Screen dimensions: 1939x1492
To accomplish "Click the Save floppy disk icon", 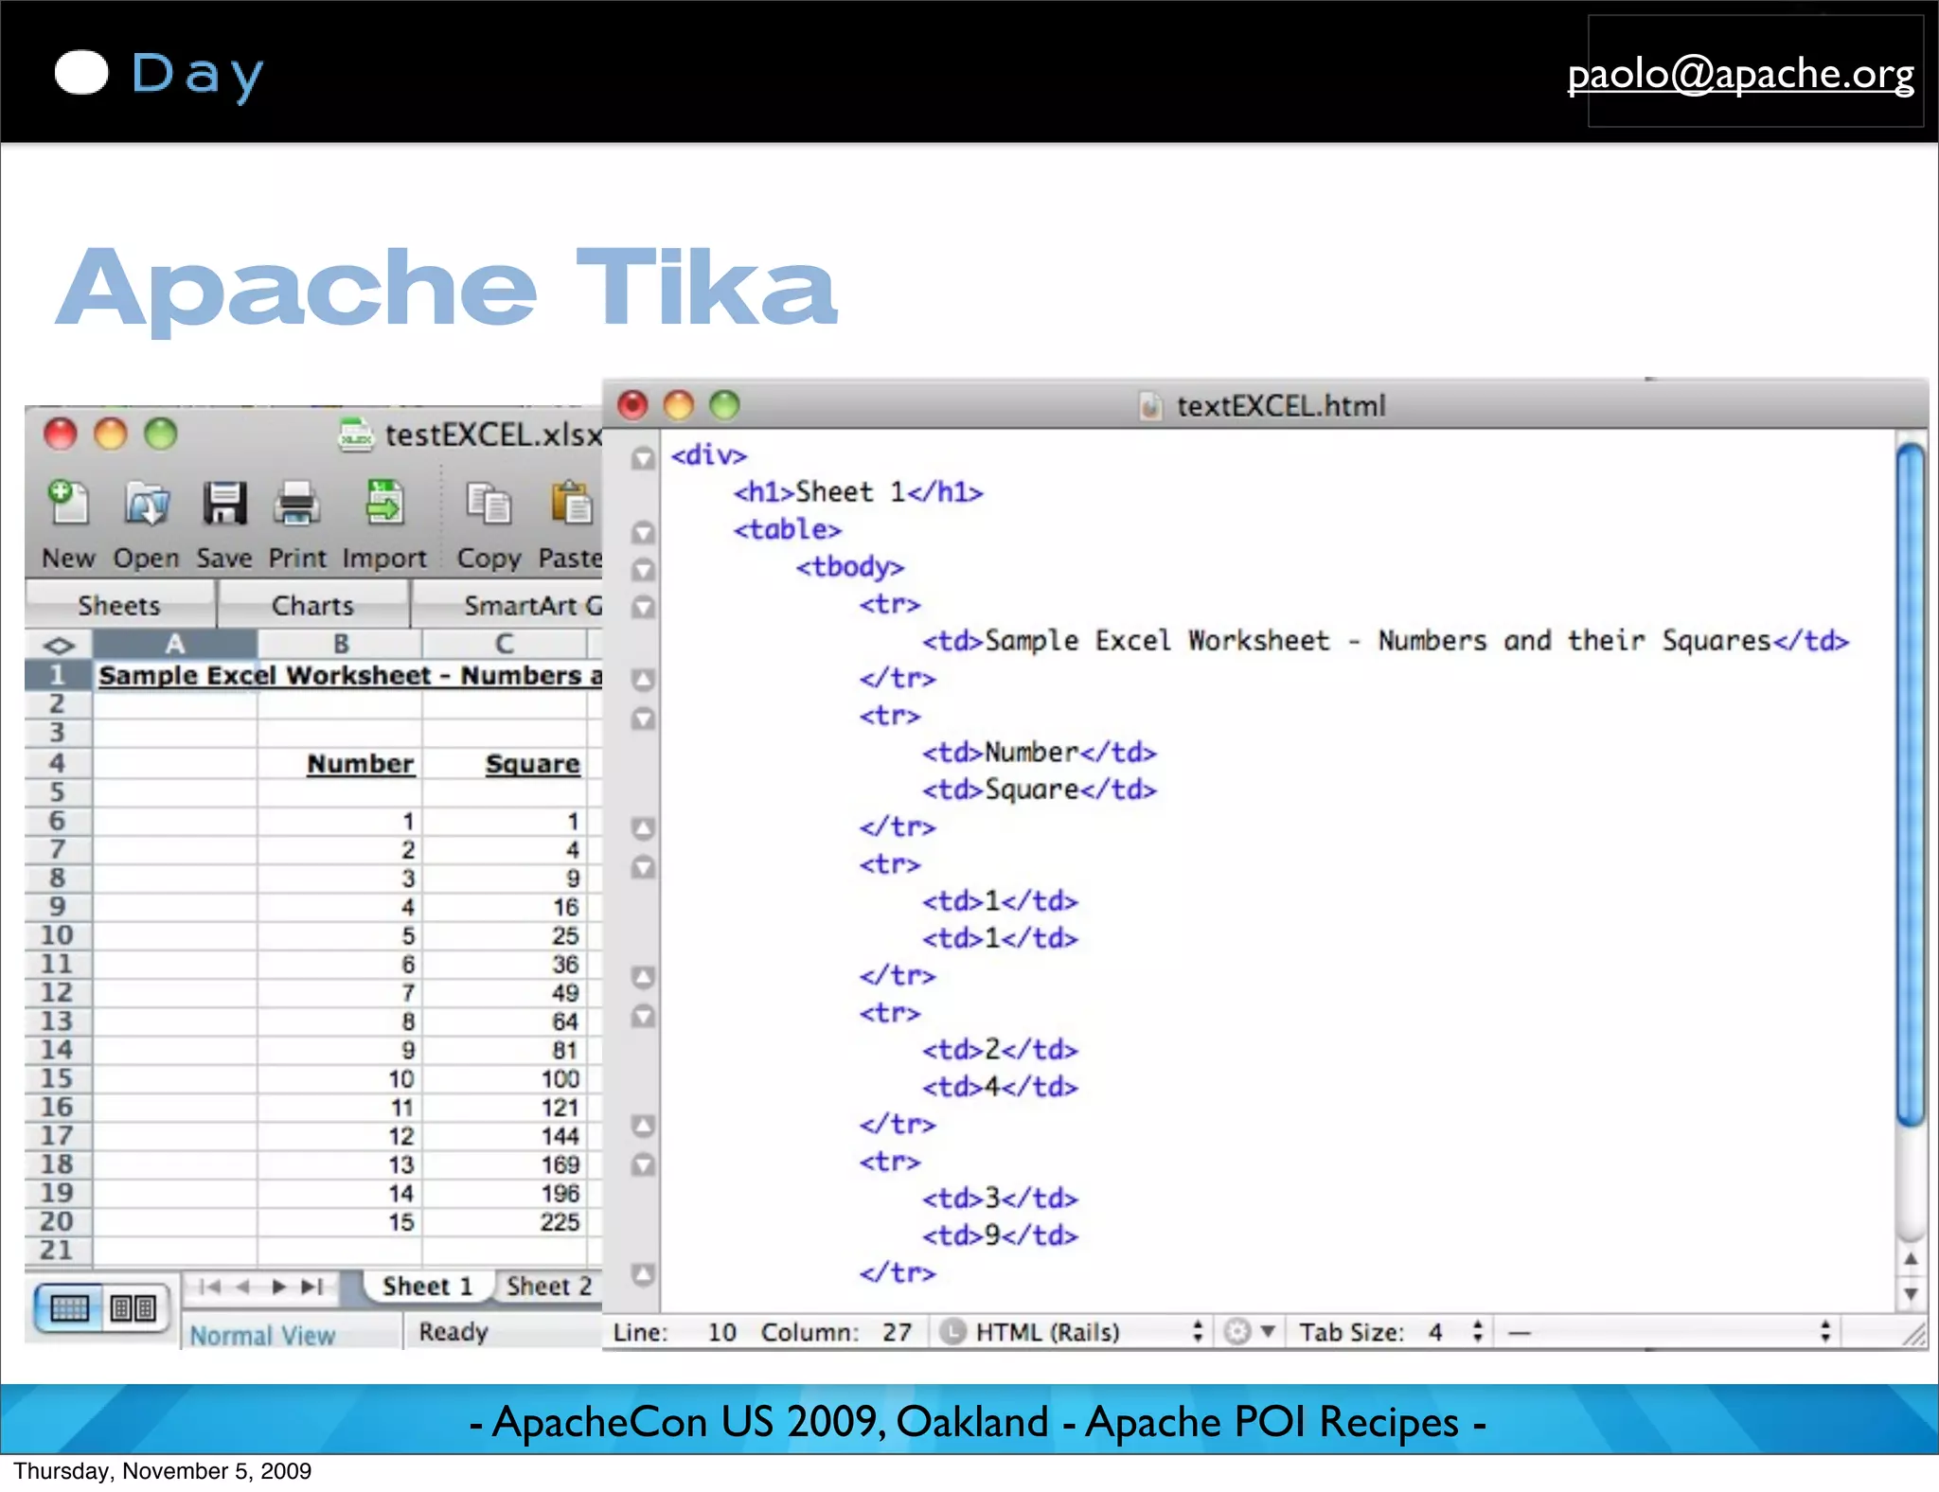I will click(224, 503).
